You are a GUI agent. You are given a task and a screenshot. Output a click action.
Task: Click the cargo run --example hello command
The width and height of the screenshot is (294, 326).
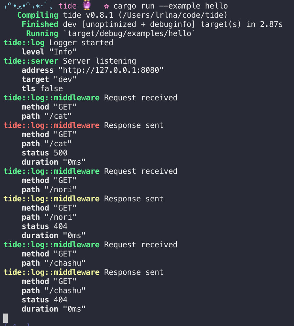click(x=171, y=6)
